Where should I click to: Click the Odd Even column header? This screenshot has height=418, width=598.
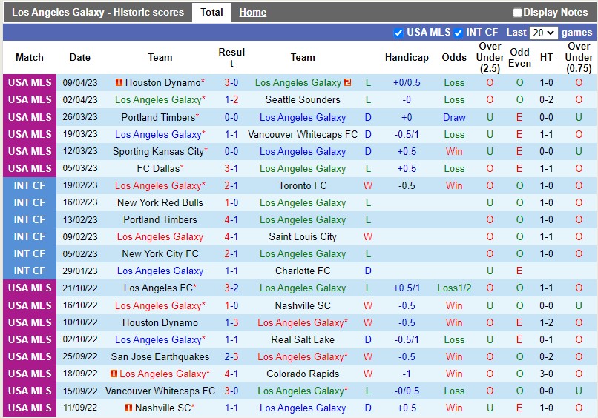pos(519,58)
